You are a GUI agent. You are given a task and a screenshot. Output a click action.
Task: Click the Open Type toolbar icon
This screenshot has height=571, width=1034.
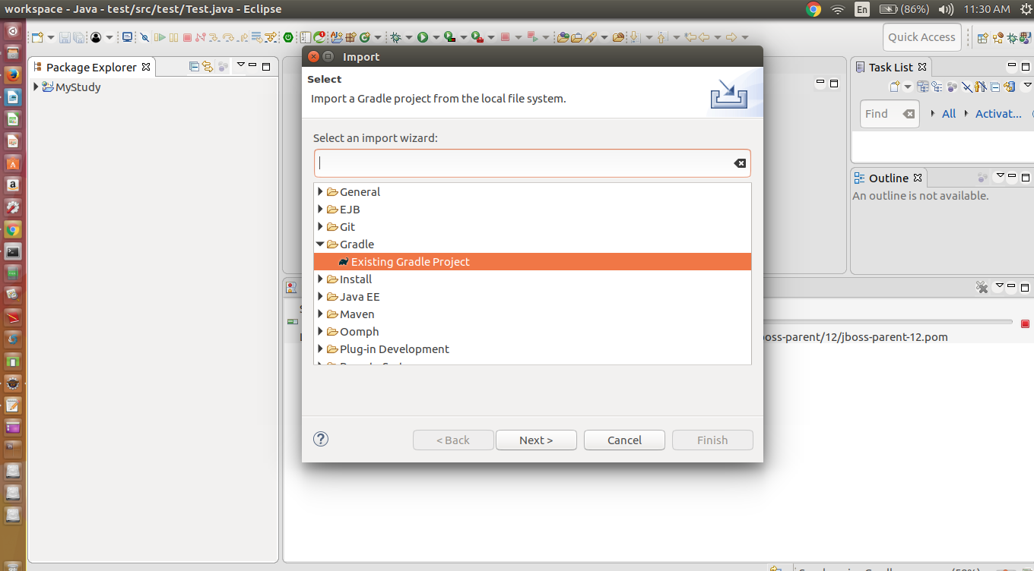(x=563, y=37)
